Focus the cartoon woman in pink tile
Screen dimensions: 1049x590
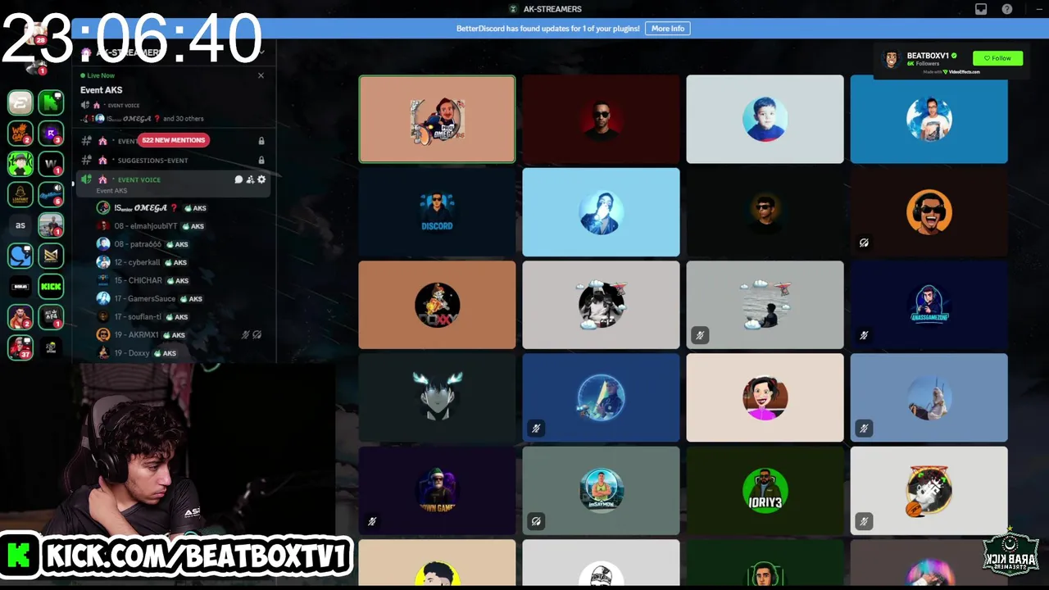point(765,397)
